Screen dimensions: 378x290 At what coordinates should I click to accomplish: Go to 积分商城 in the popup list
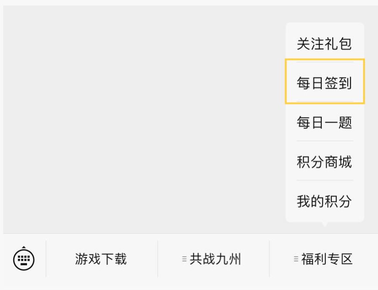[x=325, y=161]
